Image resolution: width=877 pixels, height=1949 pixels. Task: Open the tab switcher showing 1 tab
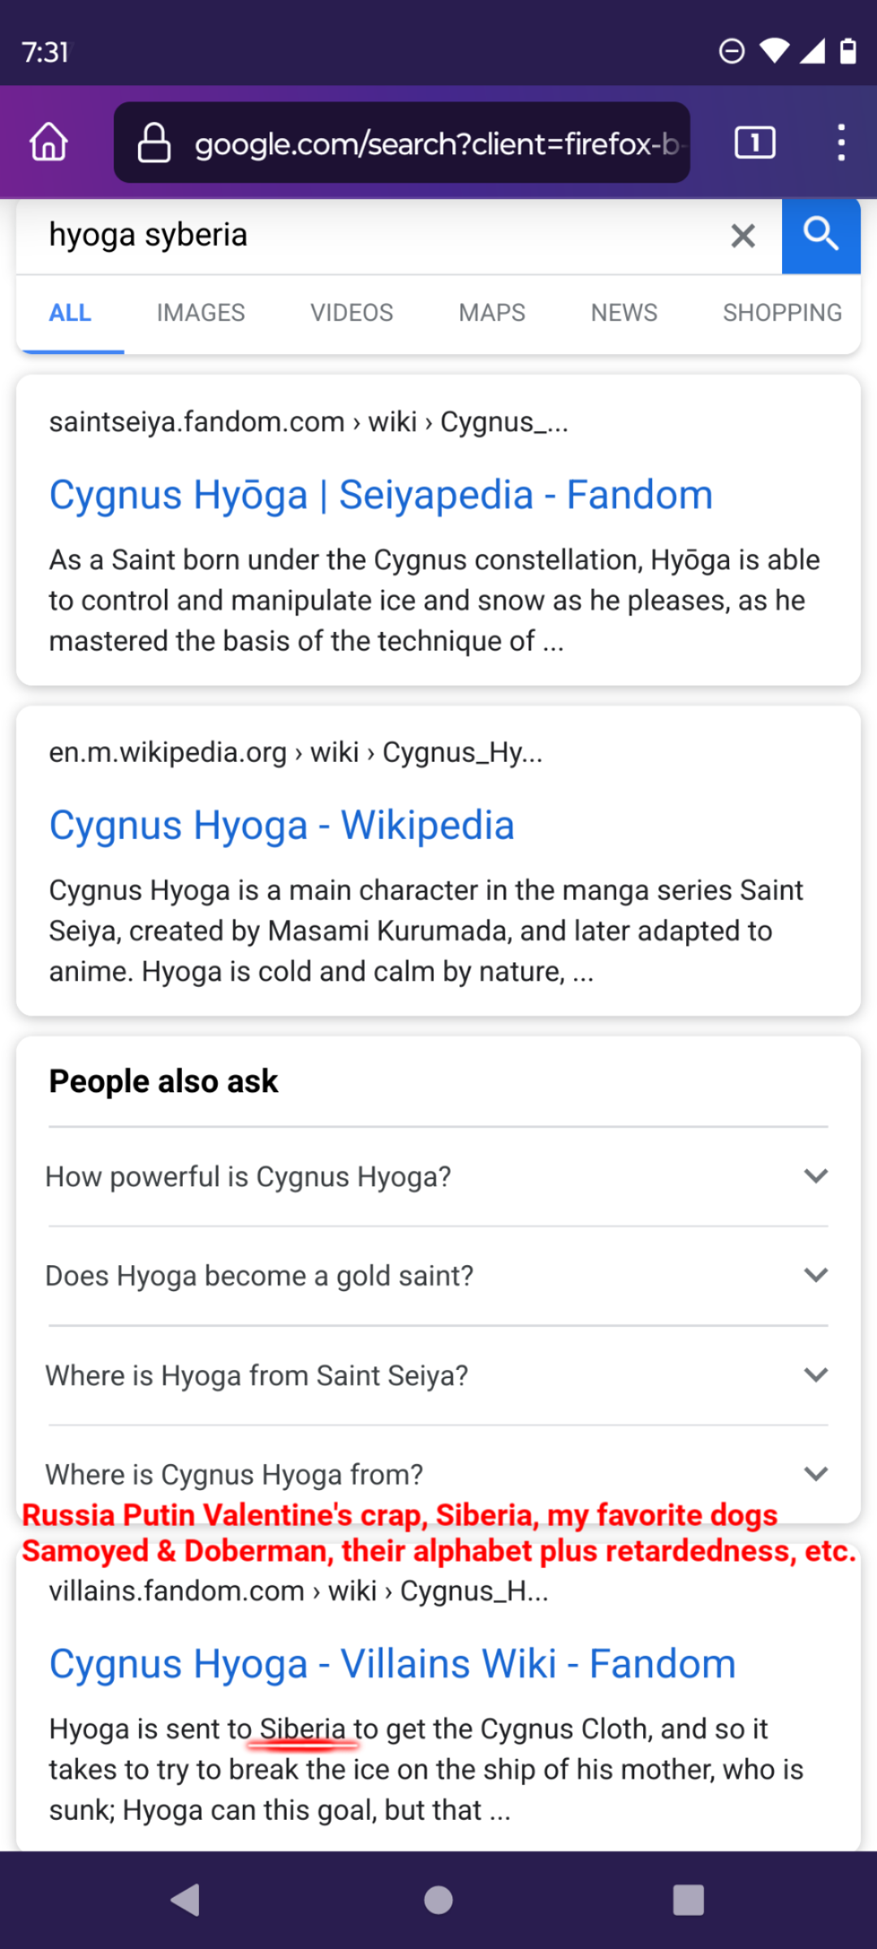754,143
